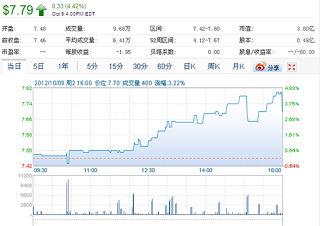Open the 日K daily candlestick tab
This screenshot has width=321, height=226.
(x=190, y=66)
